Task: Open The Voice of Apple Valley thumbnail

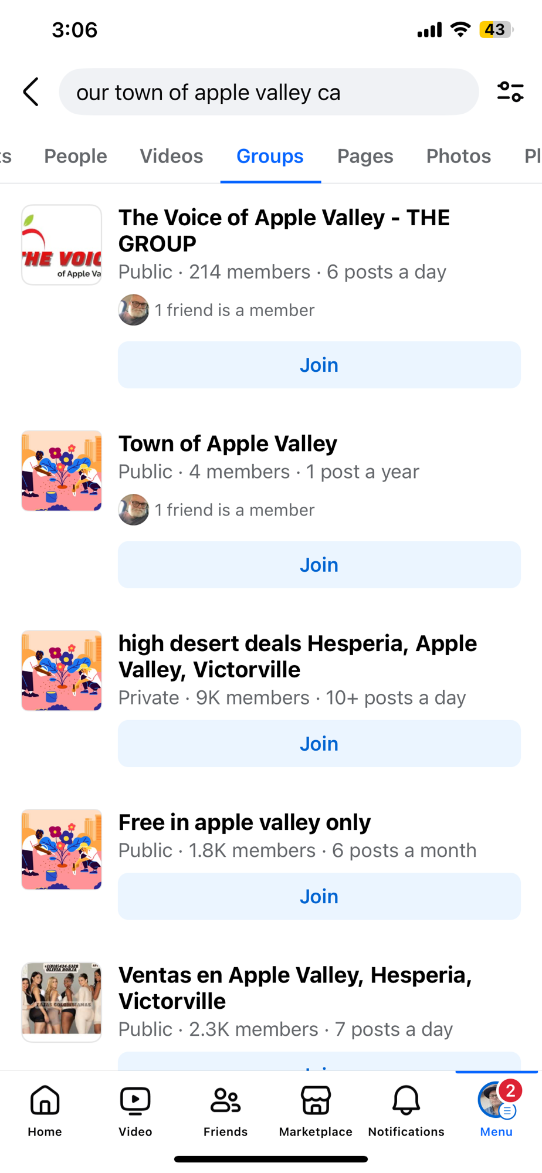Action: [62, 245]
